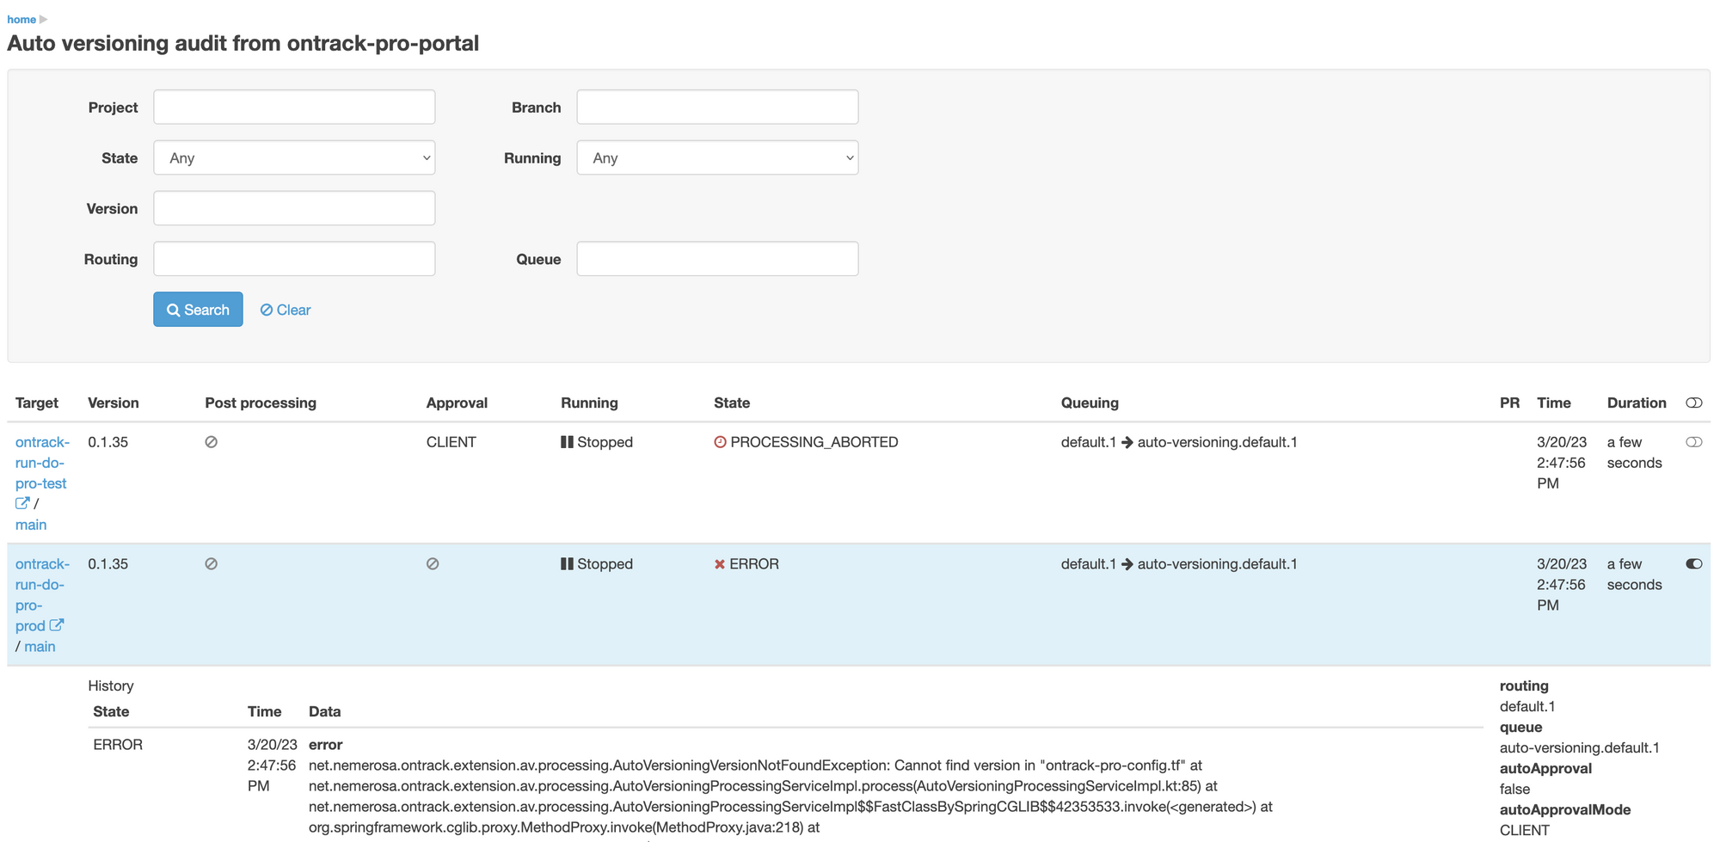Screen dimensions: 1720x842
Task: Click post processing none icon in first row
Action: [x=211, y=442]
